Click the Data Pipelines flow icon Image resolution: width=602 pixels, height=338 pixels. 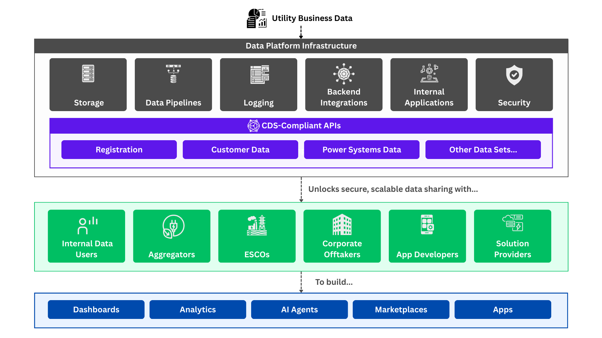point(173,74)
